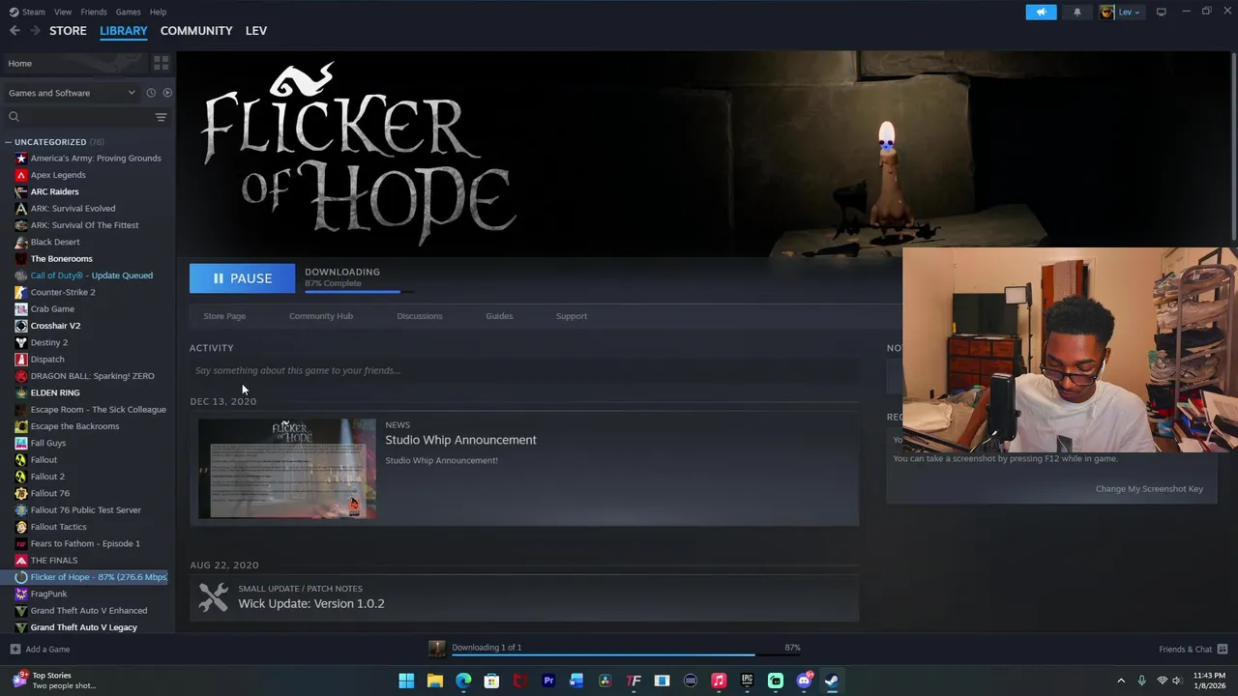1238x696 pixels.
Task: Open the View menu
Action: point(63,12)
